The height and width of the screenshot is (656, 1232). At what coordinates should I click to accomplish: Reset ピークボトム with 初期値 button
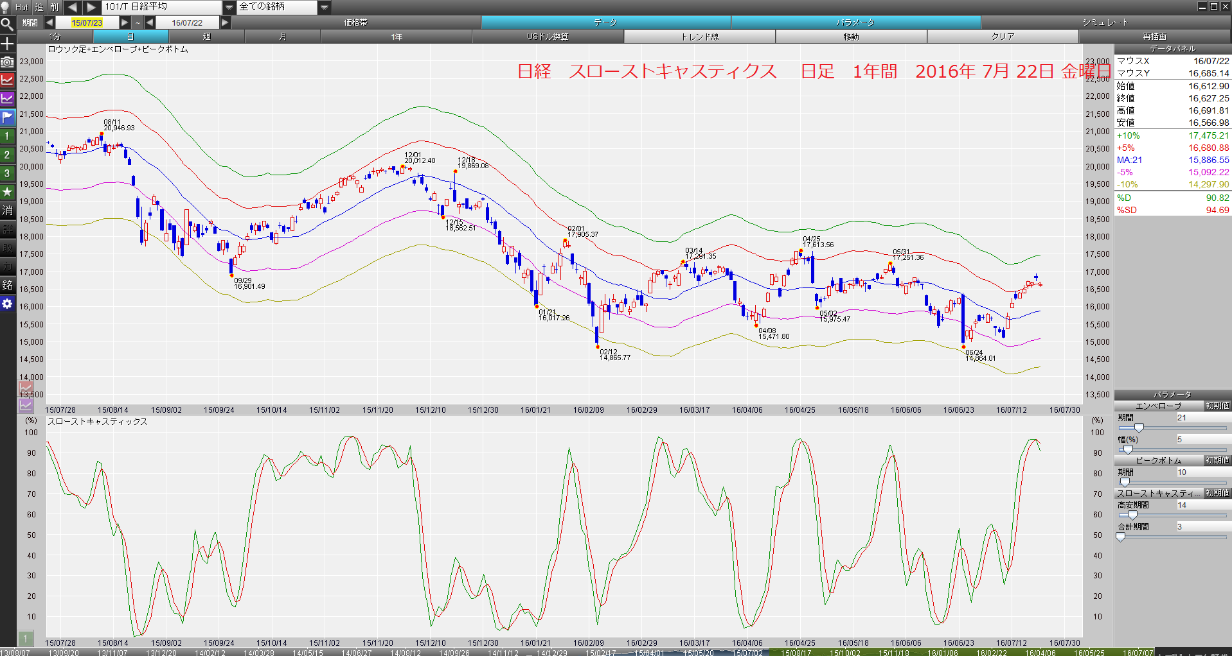click(x=1217, y=460)
